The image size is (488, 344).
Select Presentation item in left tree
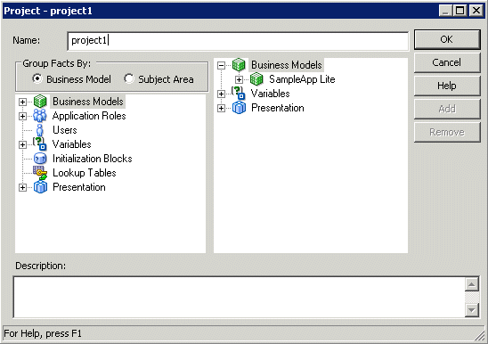[x=79, y=187]
